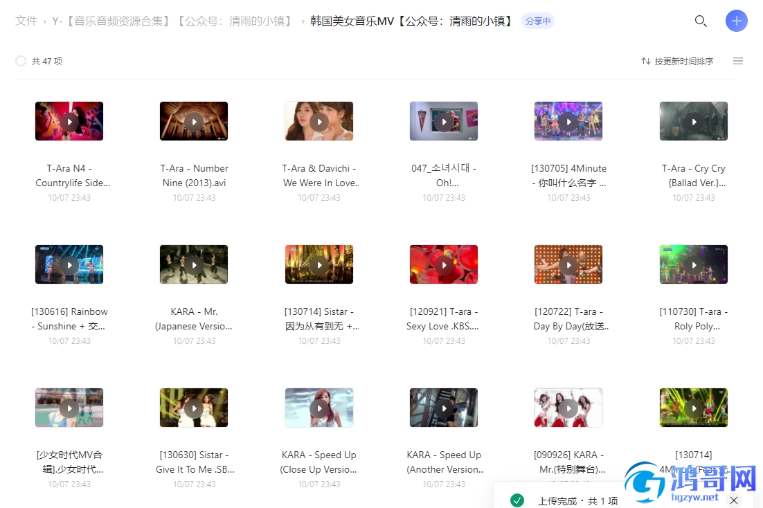Open KARA Speed Up Another Version thumbnail
Screen dimensions: 763x508
click(444, 408)
